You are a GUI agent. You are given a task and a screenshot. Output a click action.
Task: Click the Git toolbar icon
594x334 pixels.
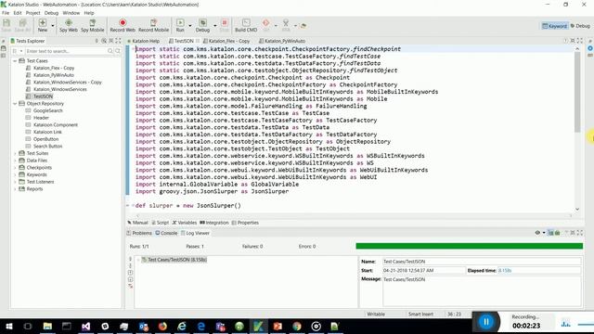pos(266,25)
